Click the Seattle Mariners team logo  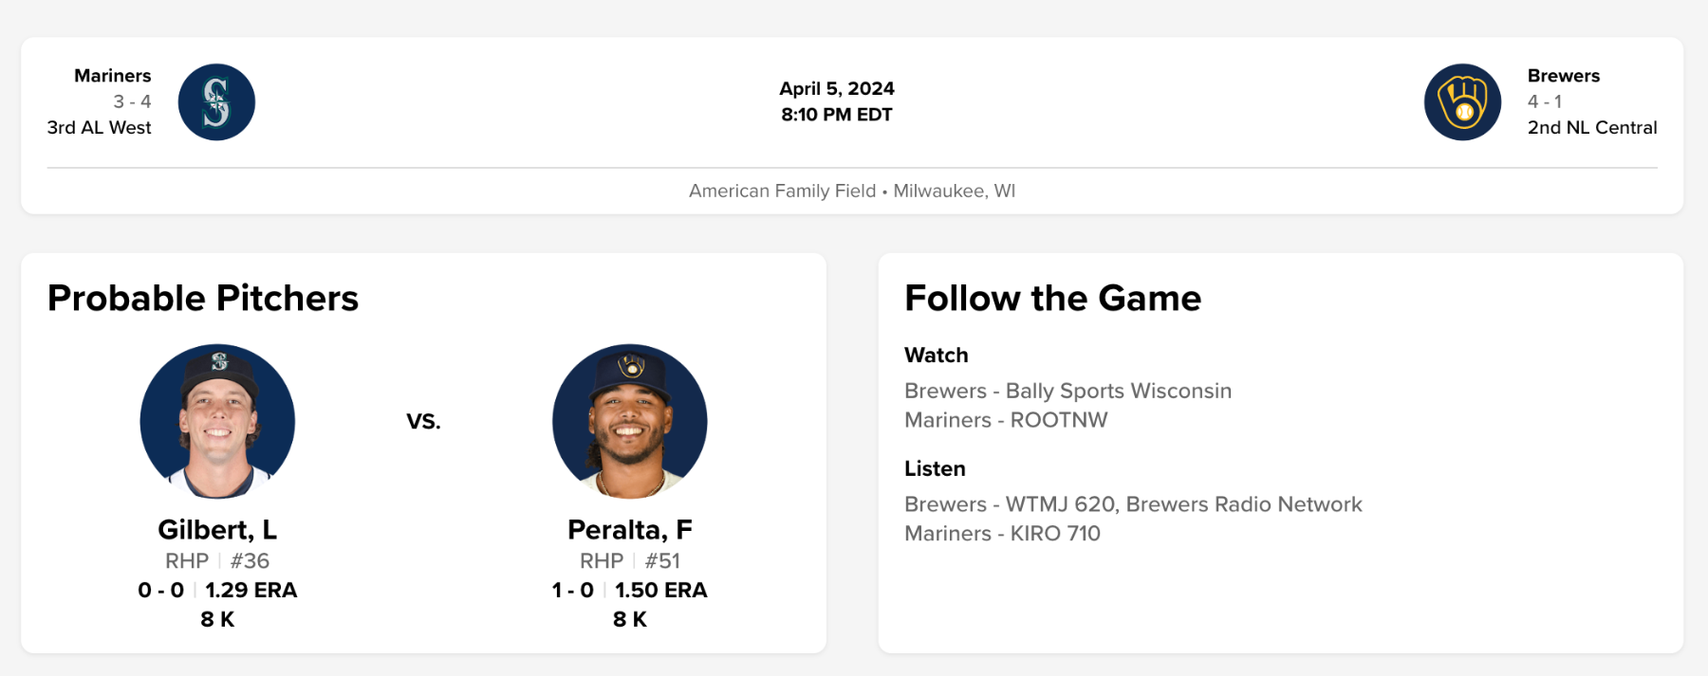point(216,102)
